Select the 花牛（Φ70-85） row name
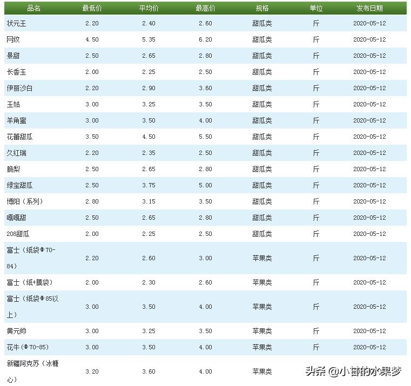 [x=28, y=348]
